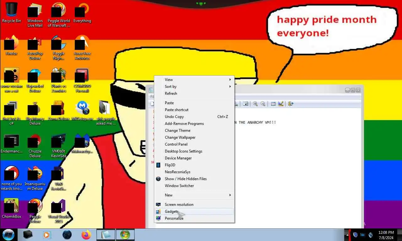The image size is (402, 241).
Task: Choose Window Switcher menu entry
Action: (194, 186)
